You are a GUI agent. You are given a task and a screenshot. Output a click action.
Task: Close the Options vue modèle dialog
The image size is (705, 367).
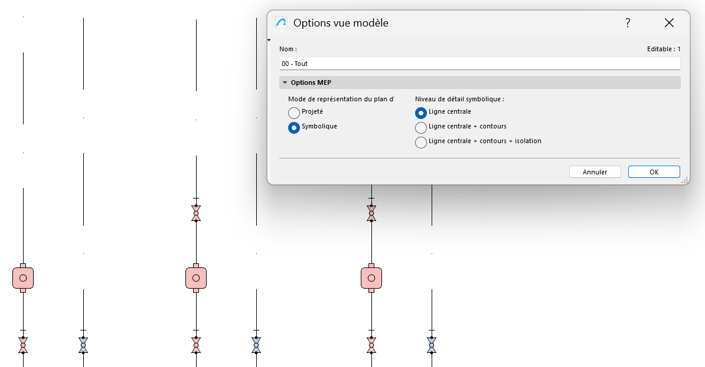click(669, 23)
